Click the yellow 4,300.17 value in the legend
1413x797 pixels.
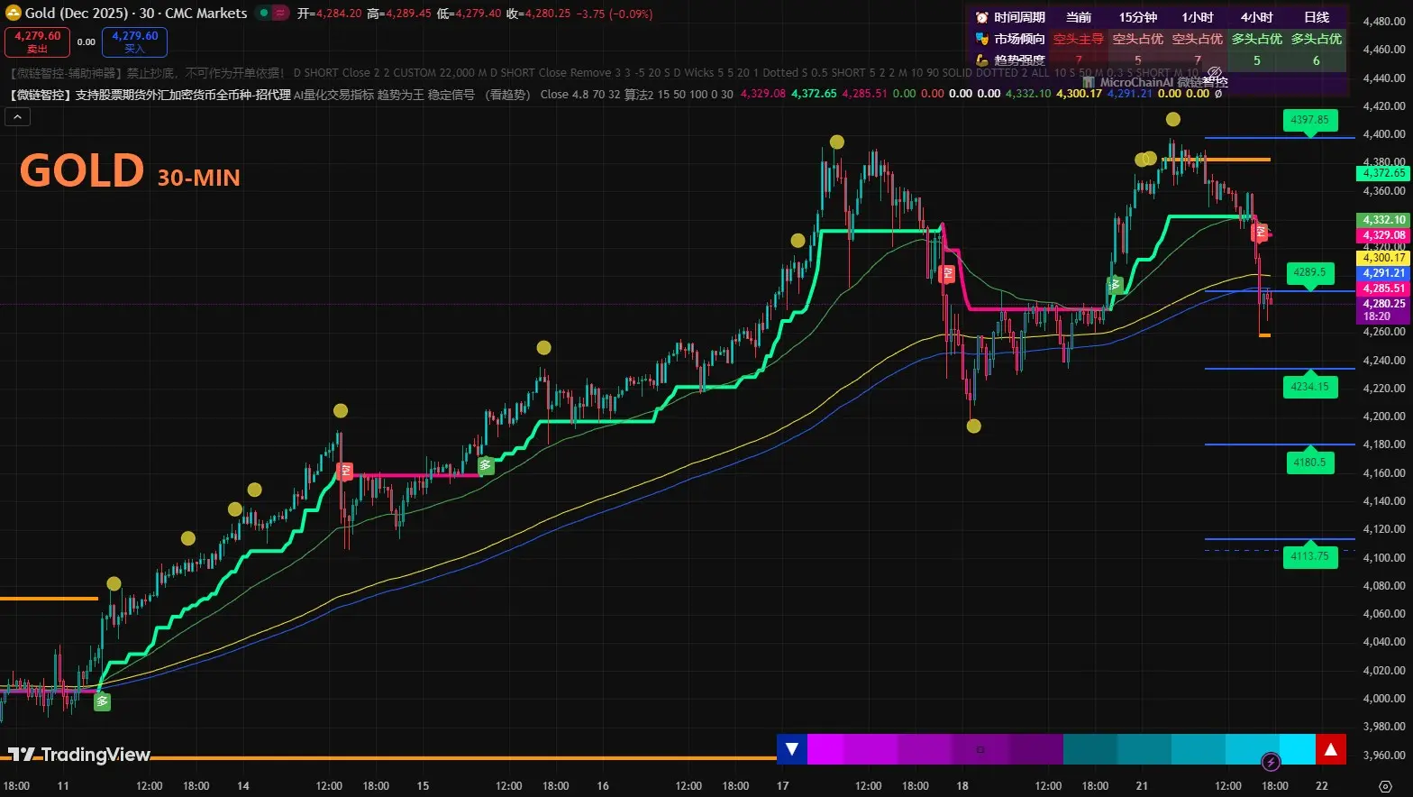point(1079,94)
